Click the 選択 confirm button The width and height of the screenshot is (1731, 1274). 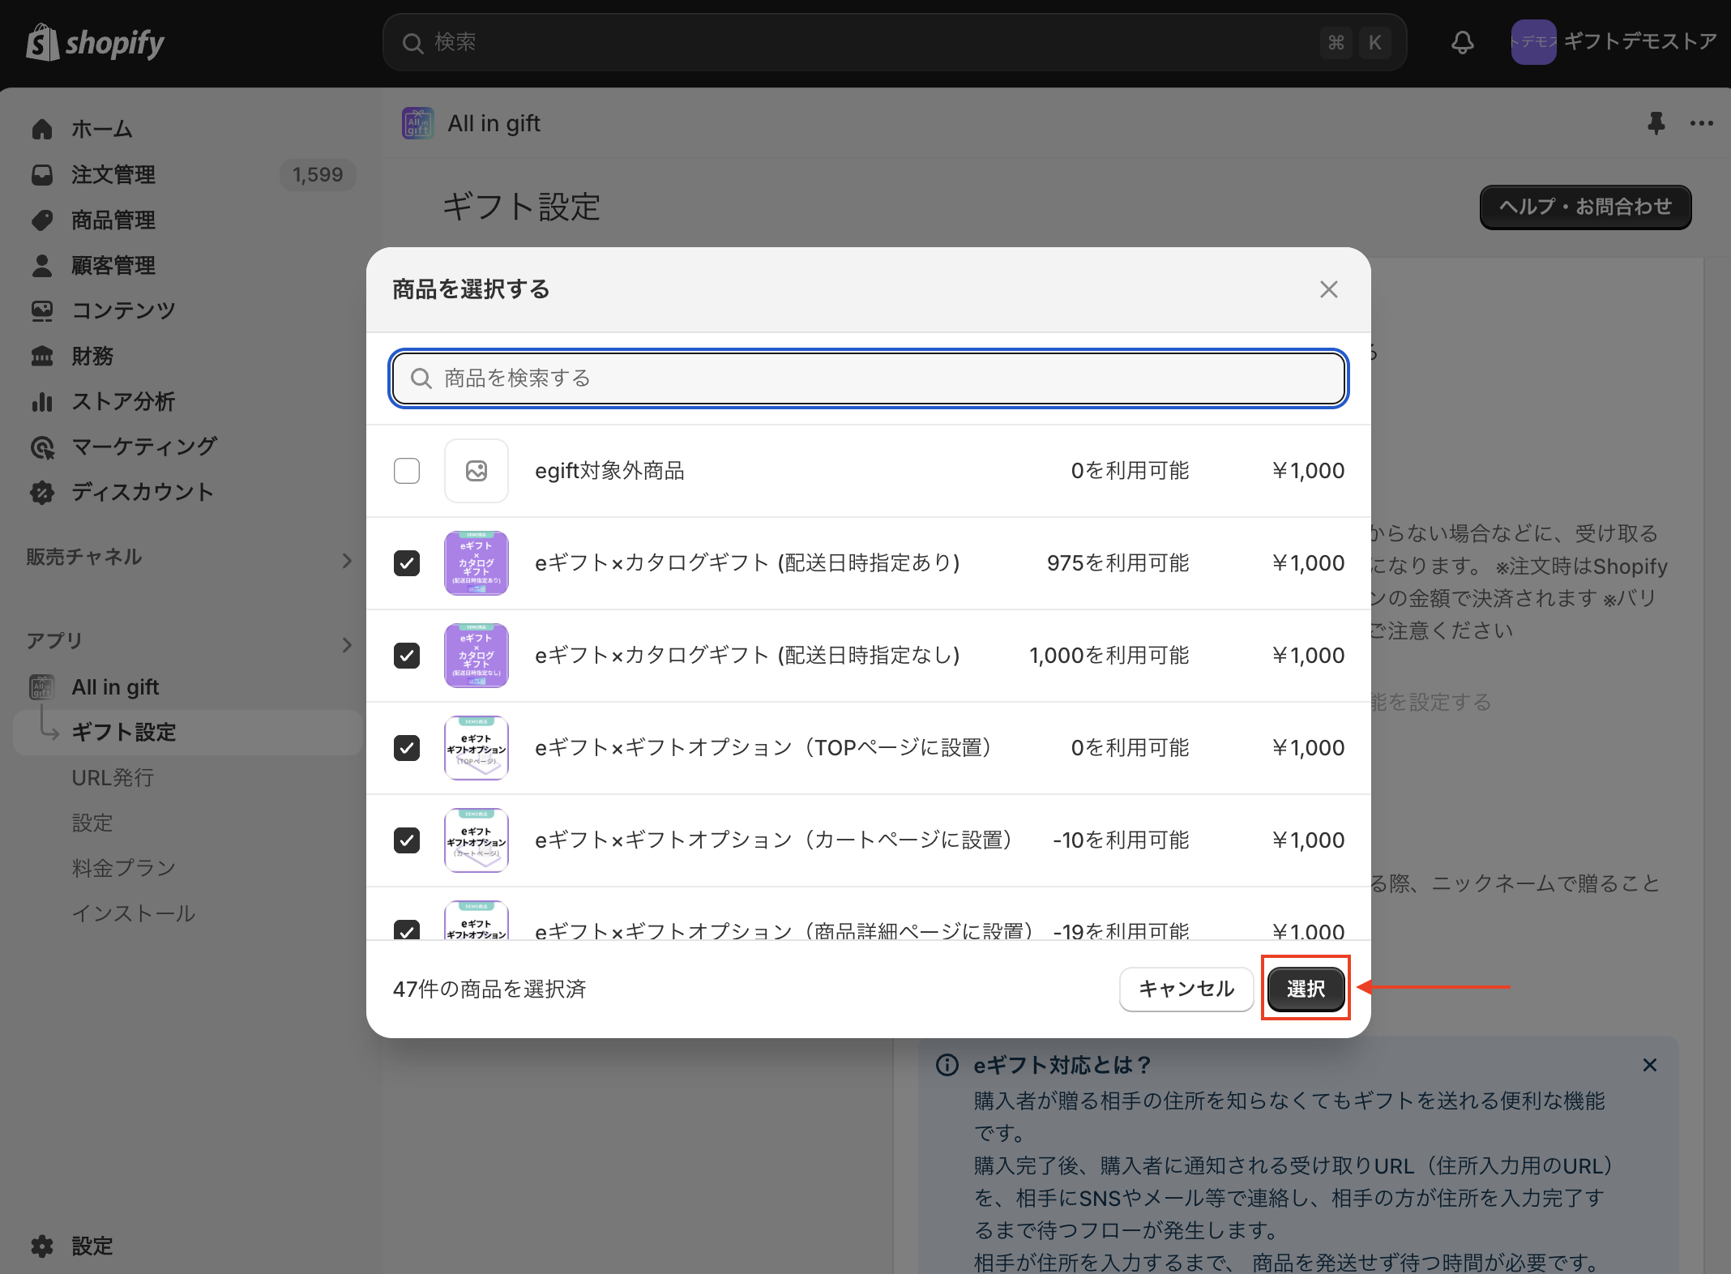click(1306, 988)
